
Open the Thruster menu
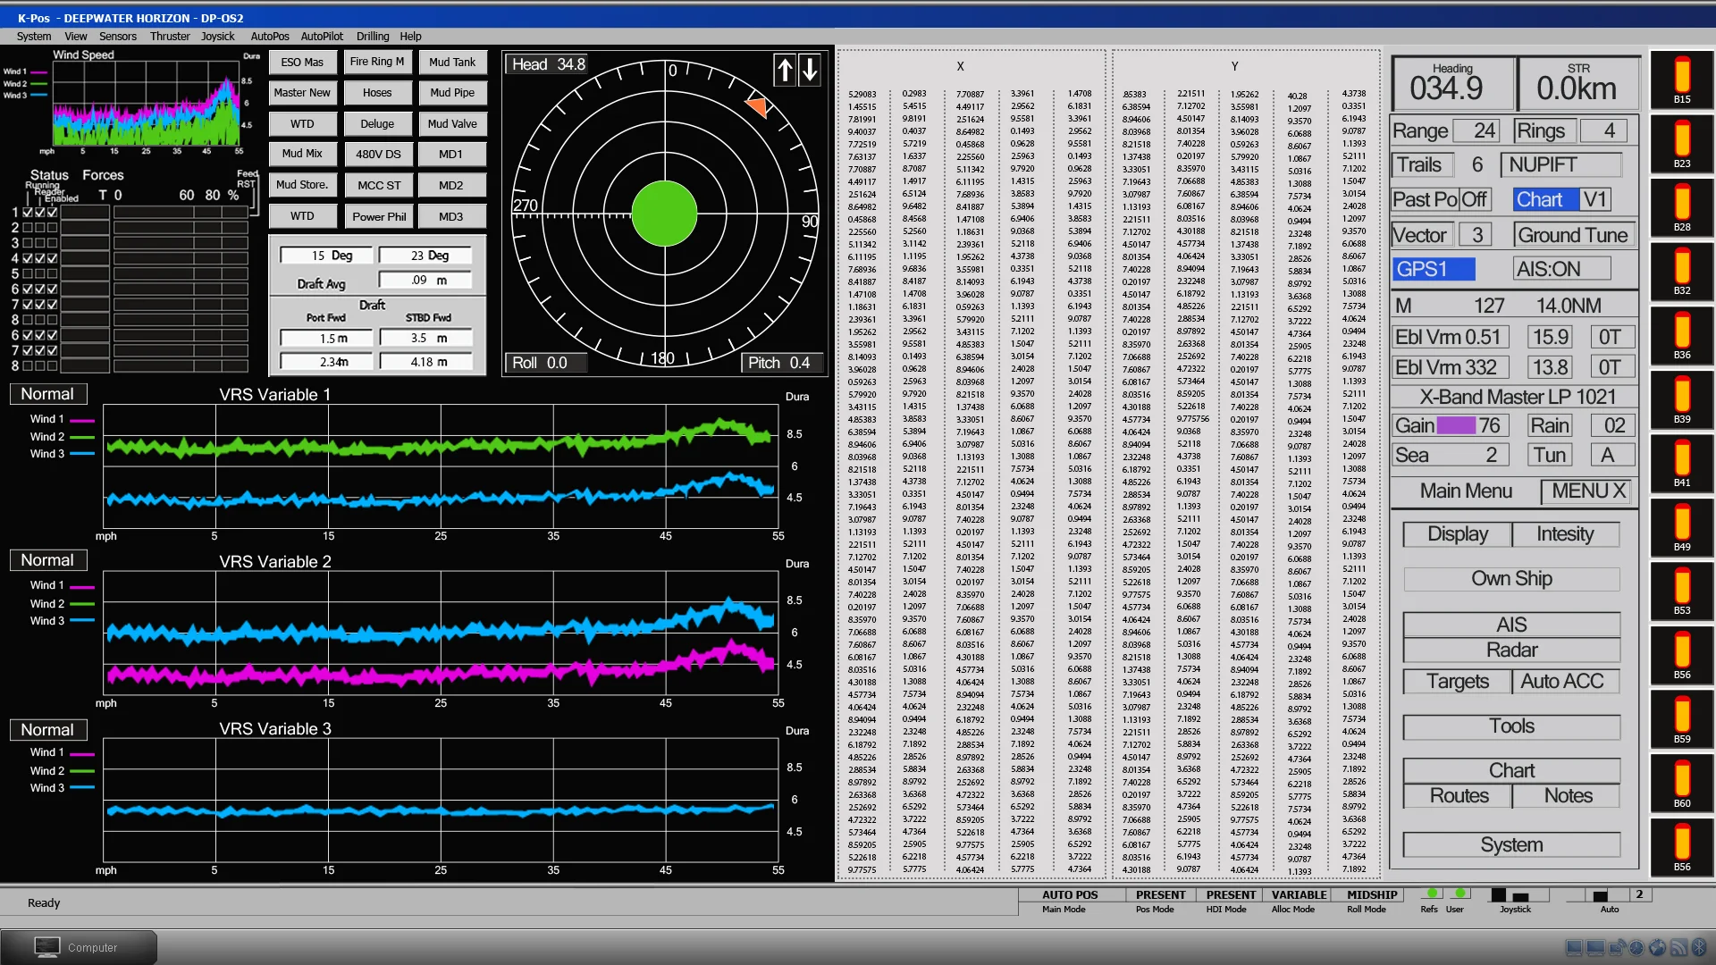click(x=170, y=37)
